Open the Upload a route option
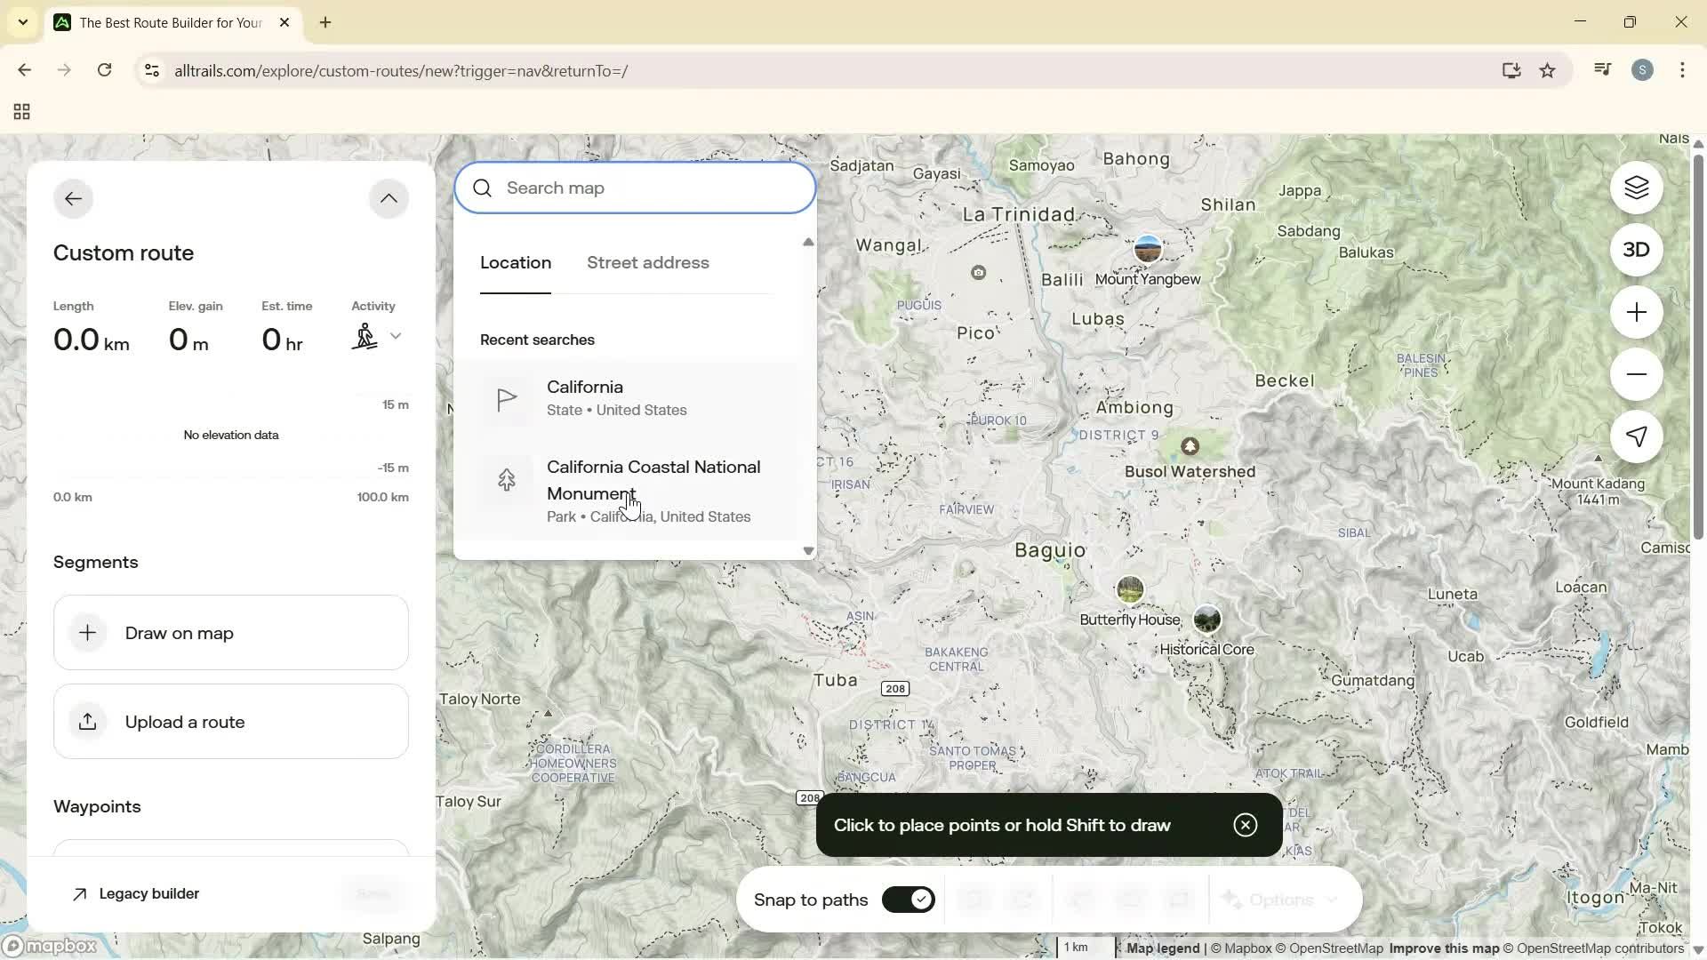This screenshot has height=960, width=1707. pyautogui.click(x=231, y=721)
